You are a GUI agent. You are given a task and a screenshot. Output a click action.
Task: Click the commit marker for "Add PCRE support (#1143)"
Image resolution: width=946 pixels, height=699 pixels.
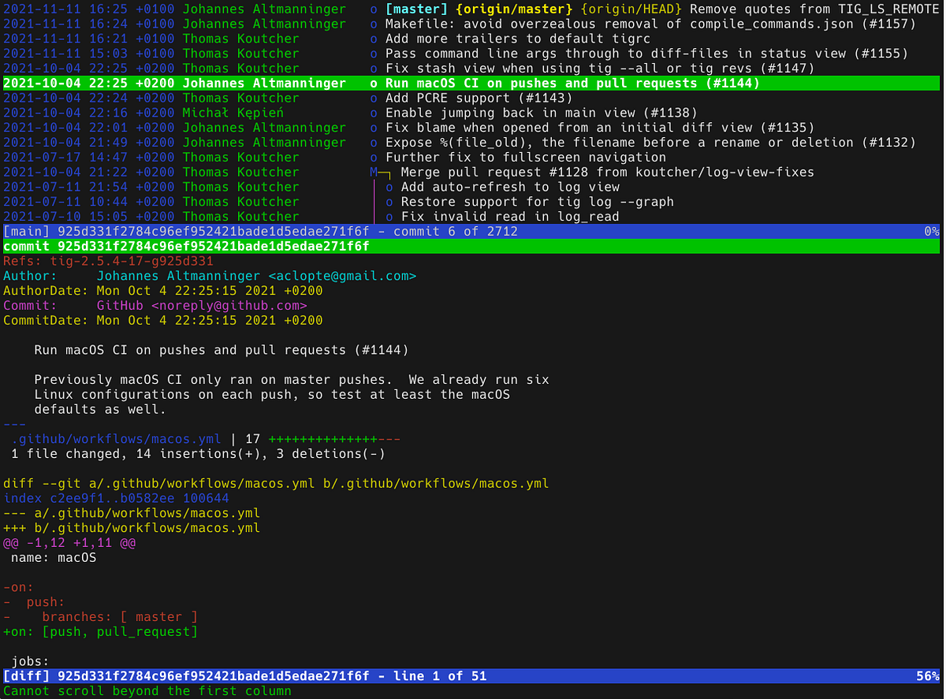click(x=374, y=98)
